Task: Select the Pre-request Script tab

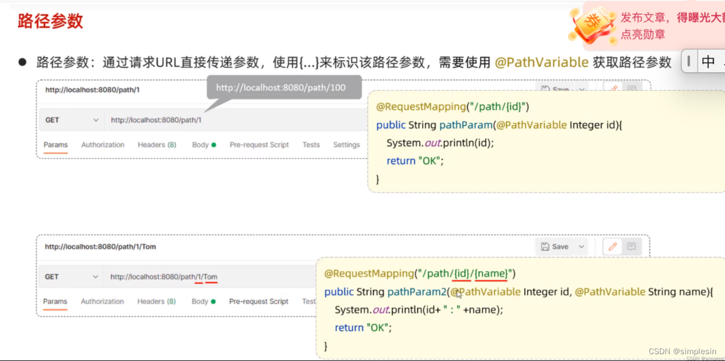Action: coord(259,145)
